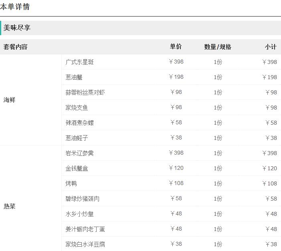This screenshot has width=281, height=251.
Task: Select the 美味尽享 package title bar
Action: pos(17,28)
